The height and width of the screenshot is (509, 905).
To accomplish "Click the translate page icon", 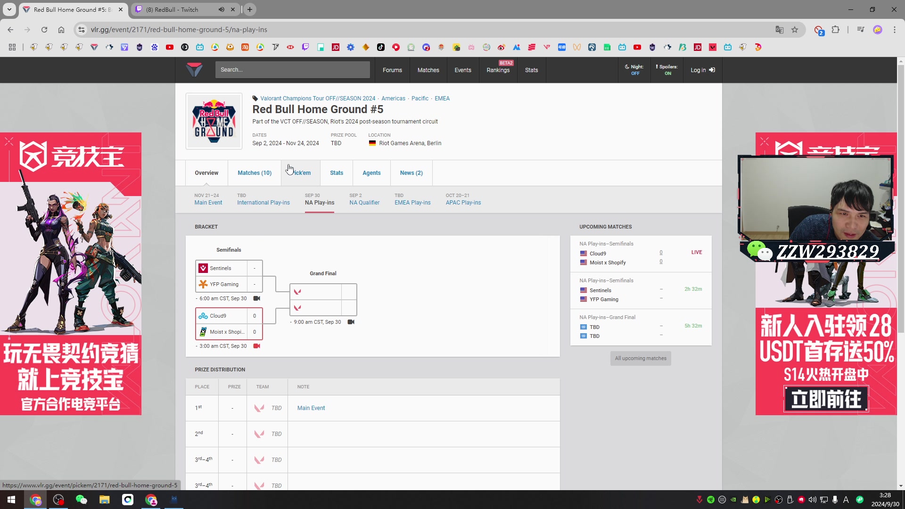I will pyautogui.click(x=780, y=30).
